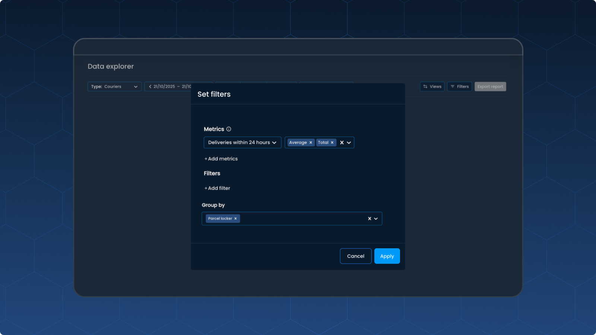Open the Metrics info icon
Viewport: 596px width, 335px height.
229,129
